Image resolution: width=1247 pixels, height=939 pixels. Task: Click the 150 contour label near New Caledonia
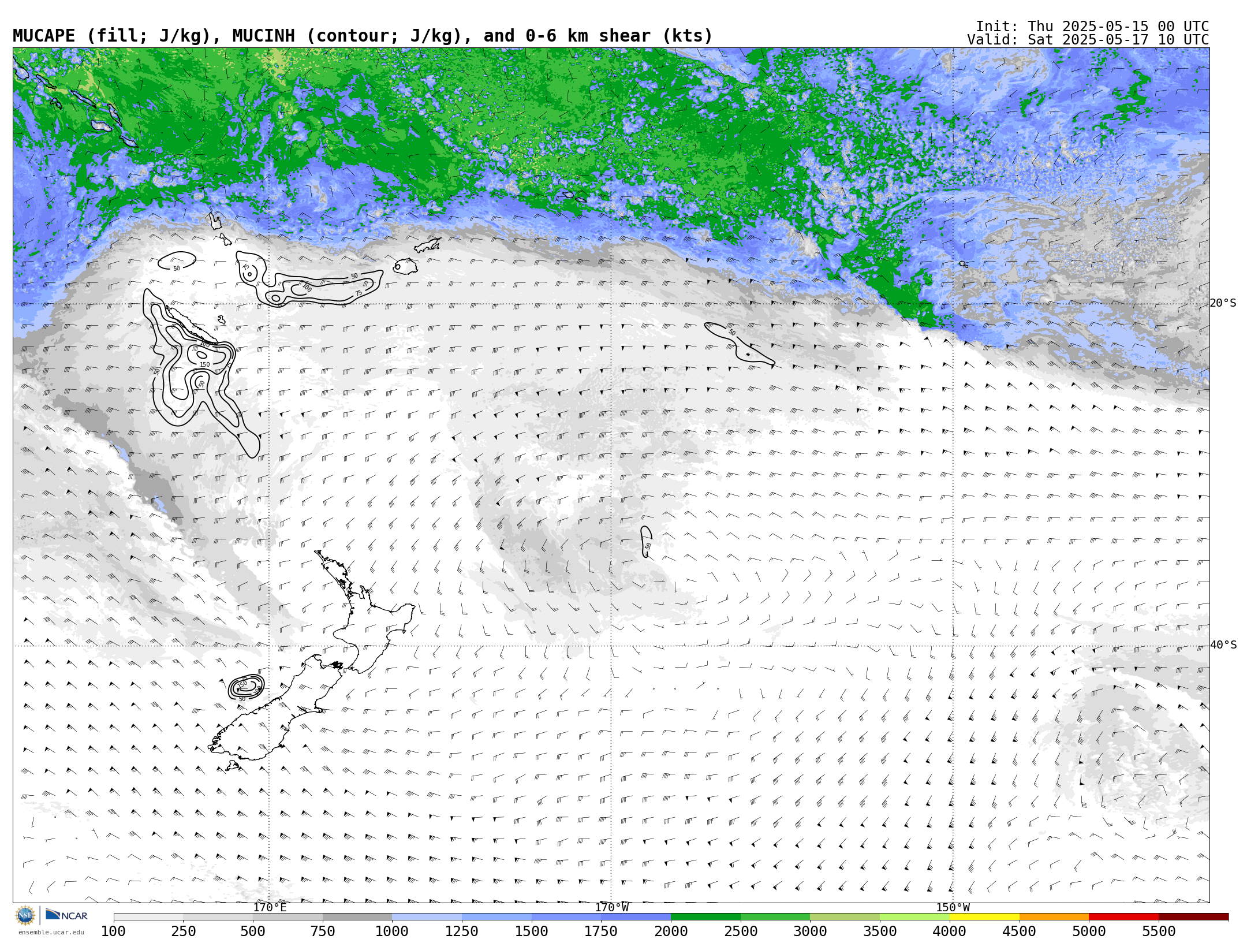point(204,365)
